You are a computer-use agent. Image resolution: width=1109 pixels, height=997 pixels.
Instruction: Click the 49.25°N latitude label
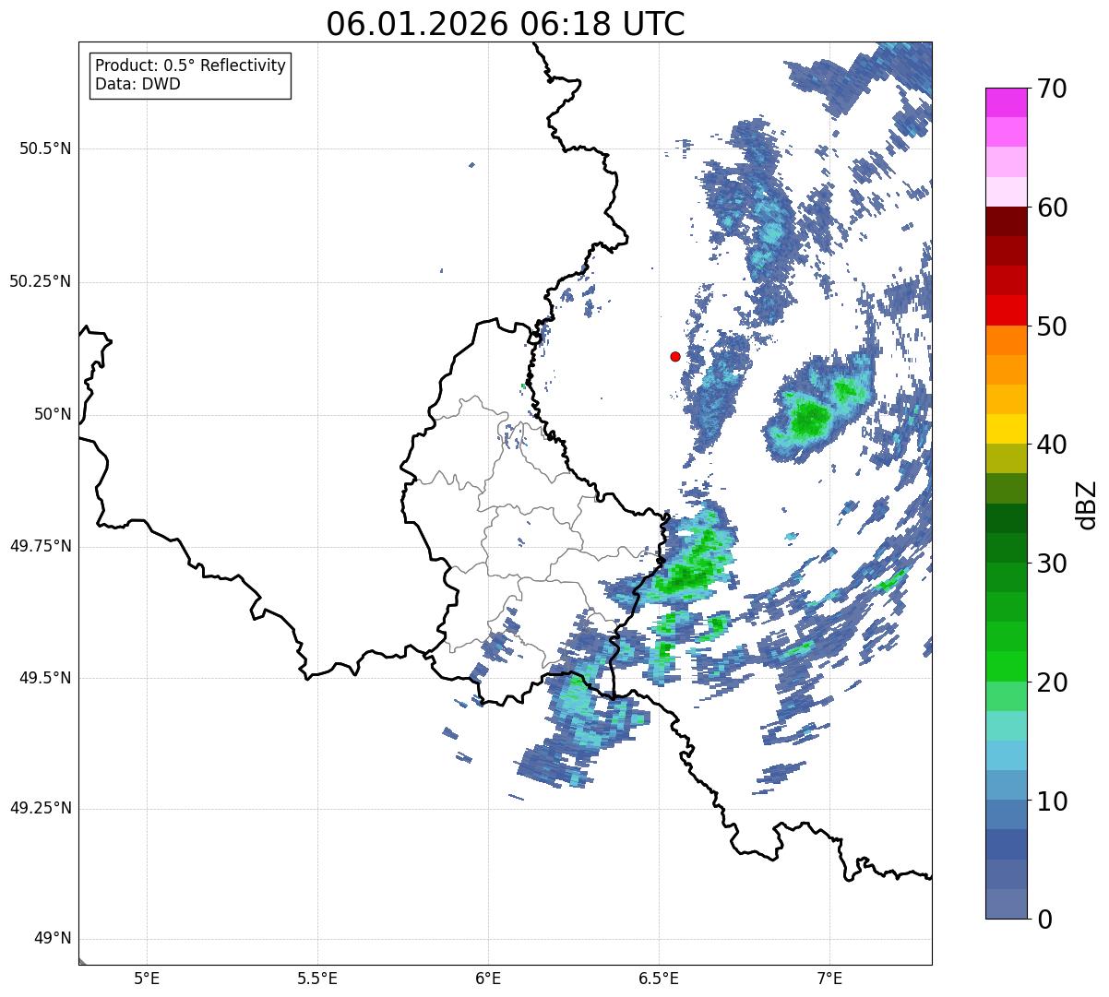[x=41, y=809]
